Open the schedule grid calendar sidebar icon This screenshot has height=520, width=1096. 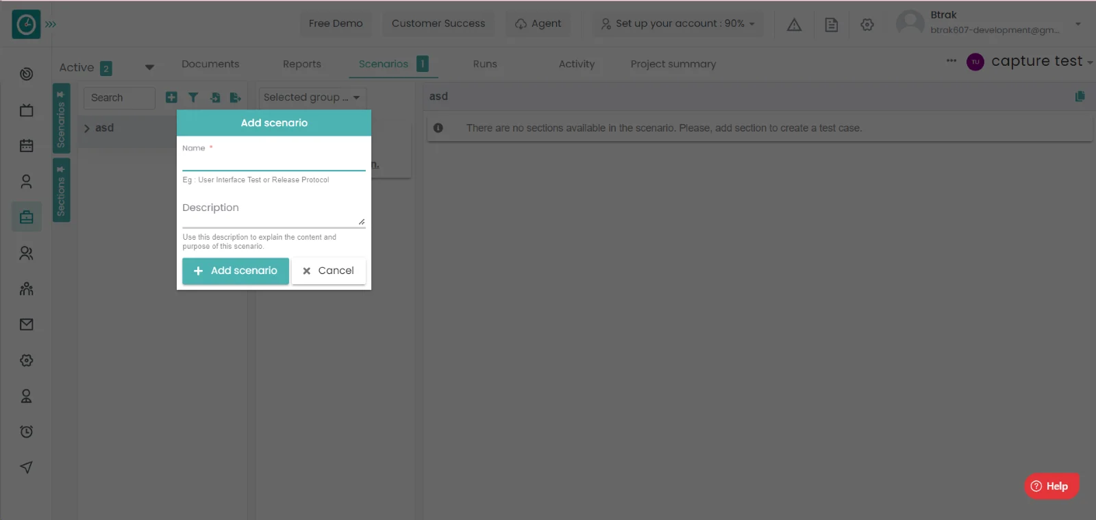[x=27, y=145]
